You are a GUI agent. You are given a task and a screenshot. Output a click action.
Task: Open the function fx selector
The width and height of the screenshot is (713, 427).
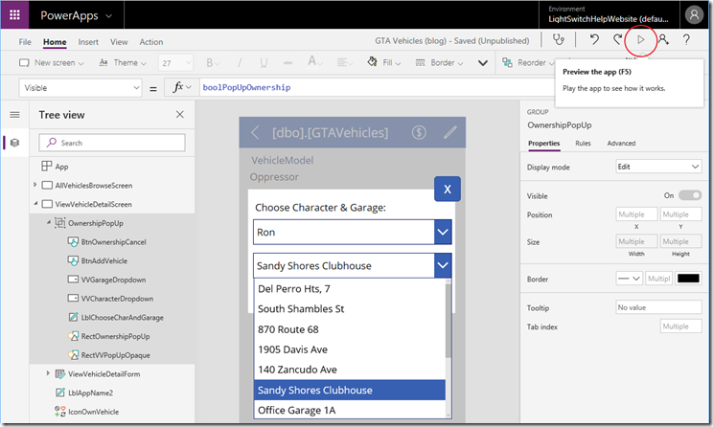coord(182,87)
